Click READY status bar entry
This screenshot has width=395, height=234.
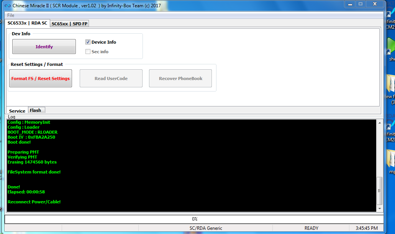(311, 228)
